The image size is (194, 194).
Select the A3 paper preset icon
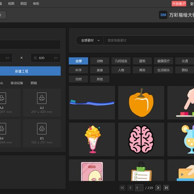[x=41, y=98]
